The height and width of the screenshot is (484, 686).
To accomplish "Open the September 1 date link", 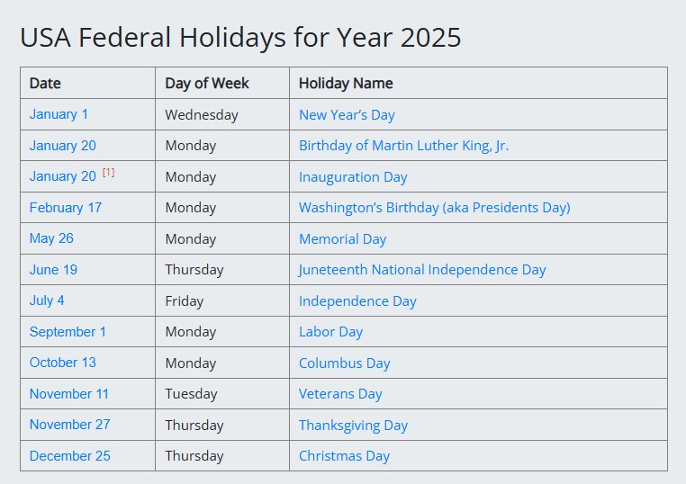I will 68,332.
